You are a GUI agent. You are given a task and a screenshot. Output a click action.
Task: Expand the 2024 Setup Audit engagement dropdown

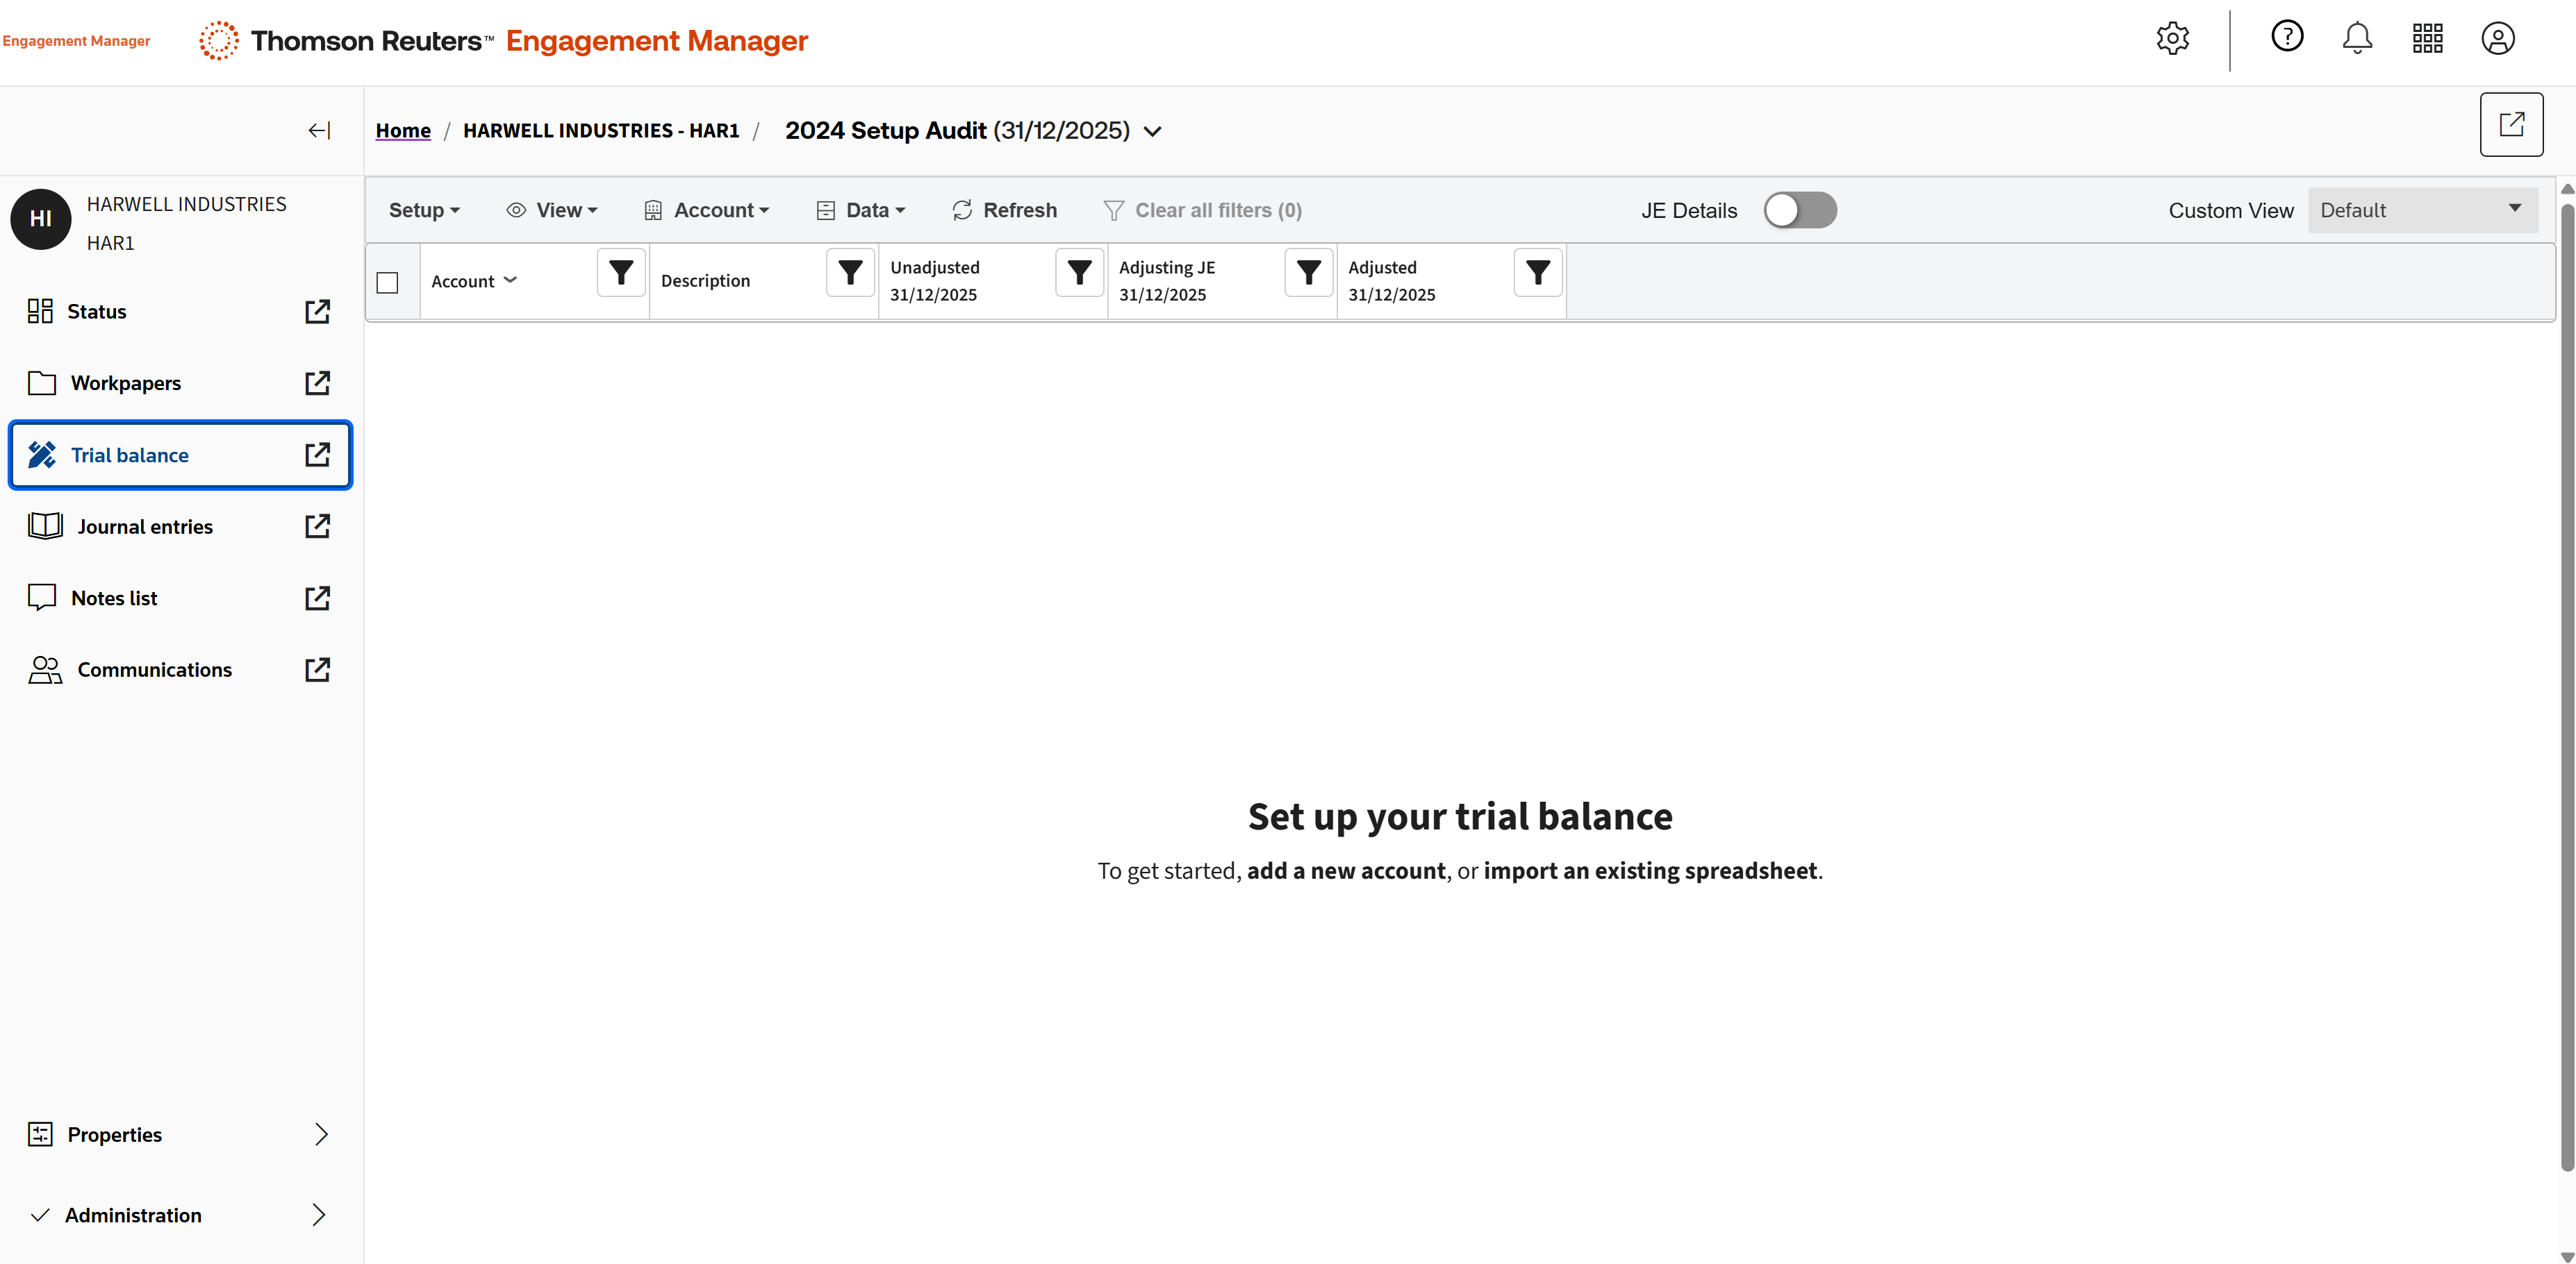[1153, 132]
